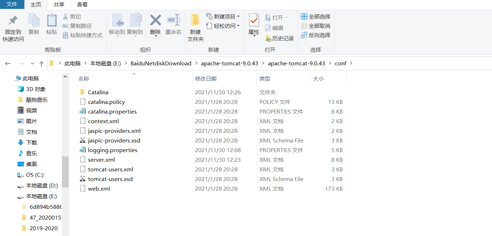492x236 pixels.
Task: Select the web.xml file
Action: (99, 189)
